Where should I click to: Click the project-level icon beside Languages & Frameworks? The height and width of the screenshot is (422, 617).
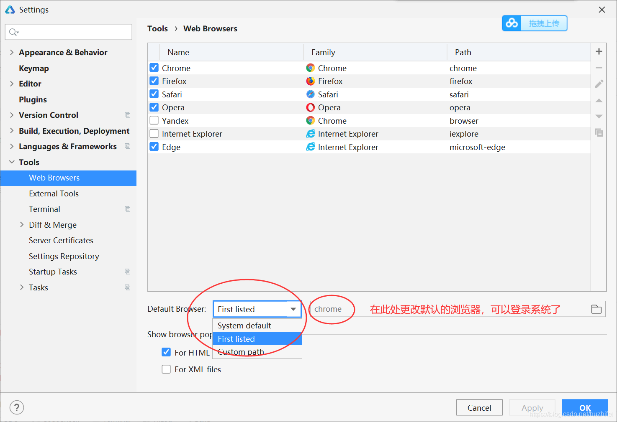click(x=128, y=146)
